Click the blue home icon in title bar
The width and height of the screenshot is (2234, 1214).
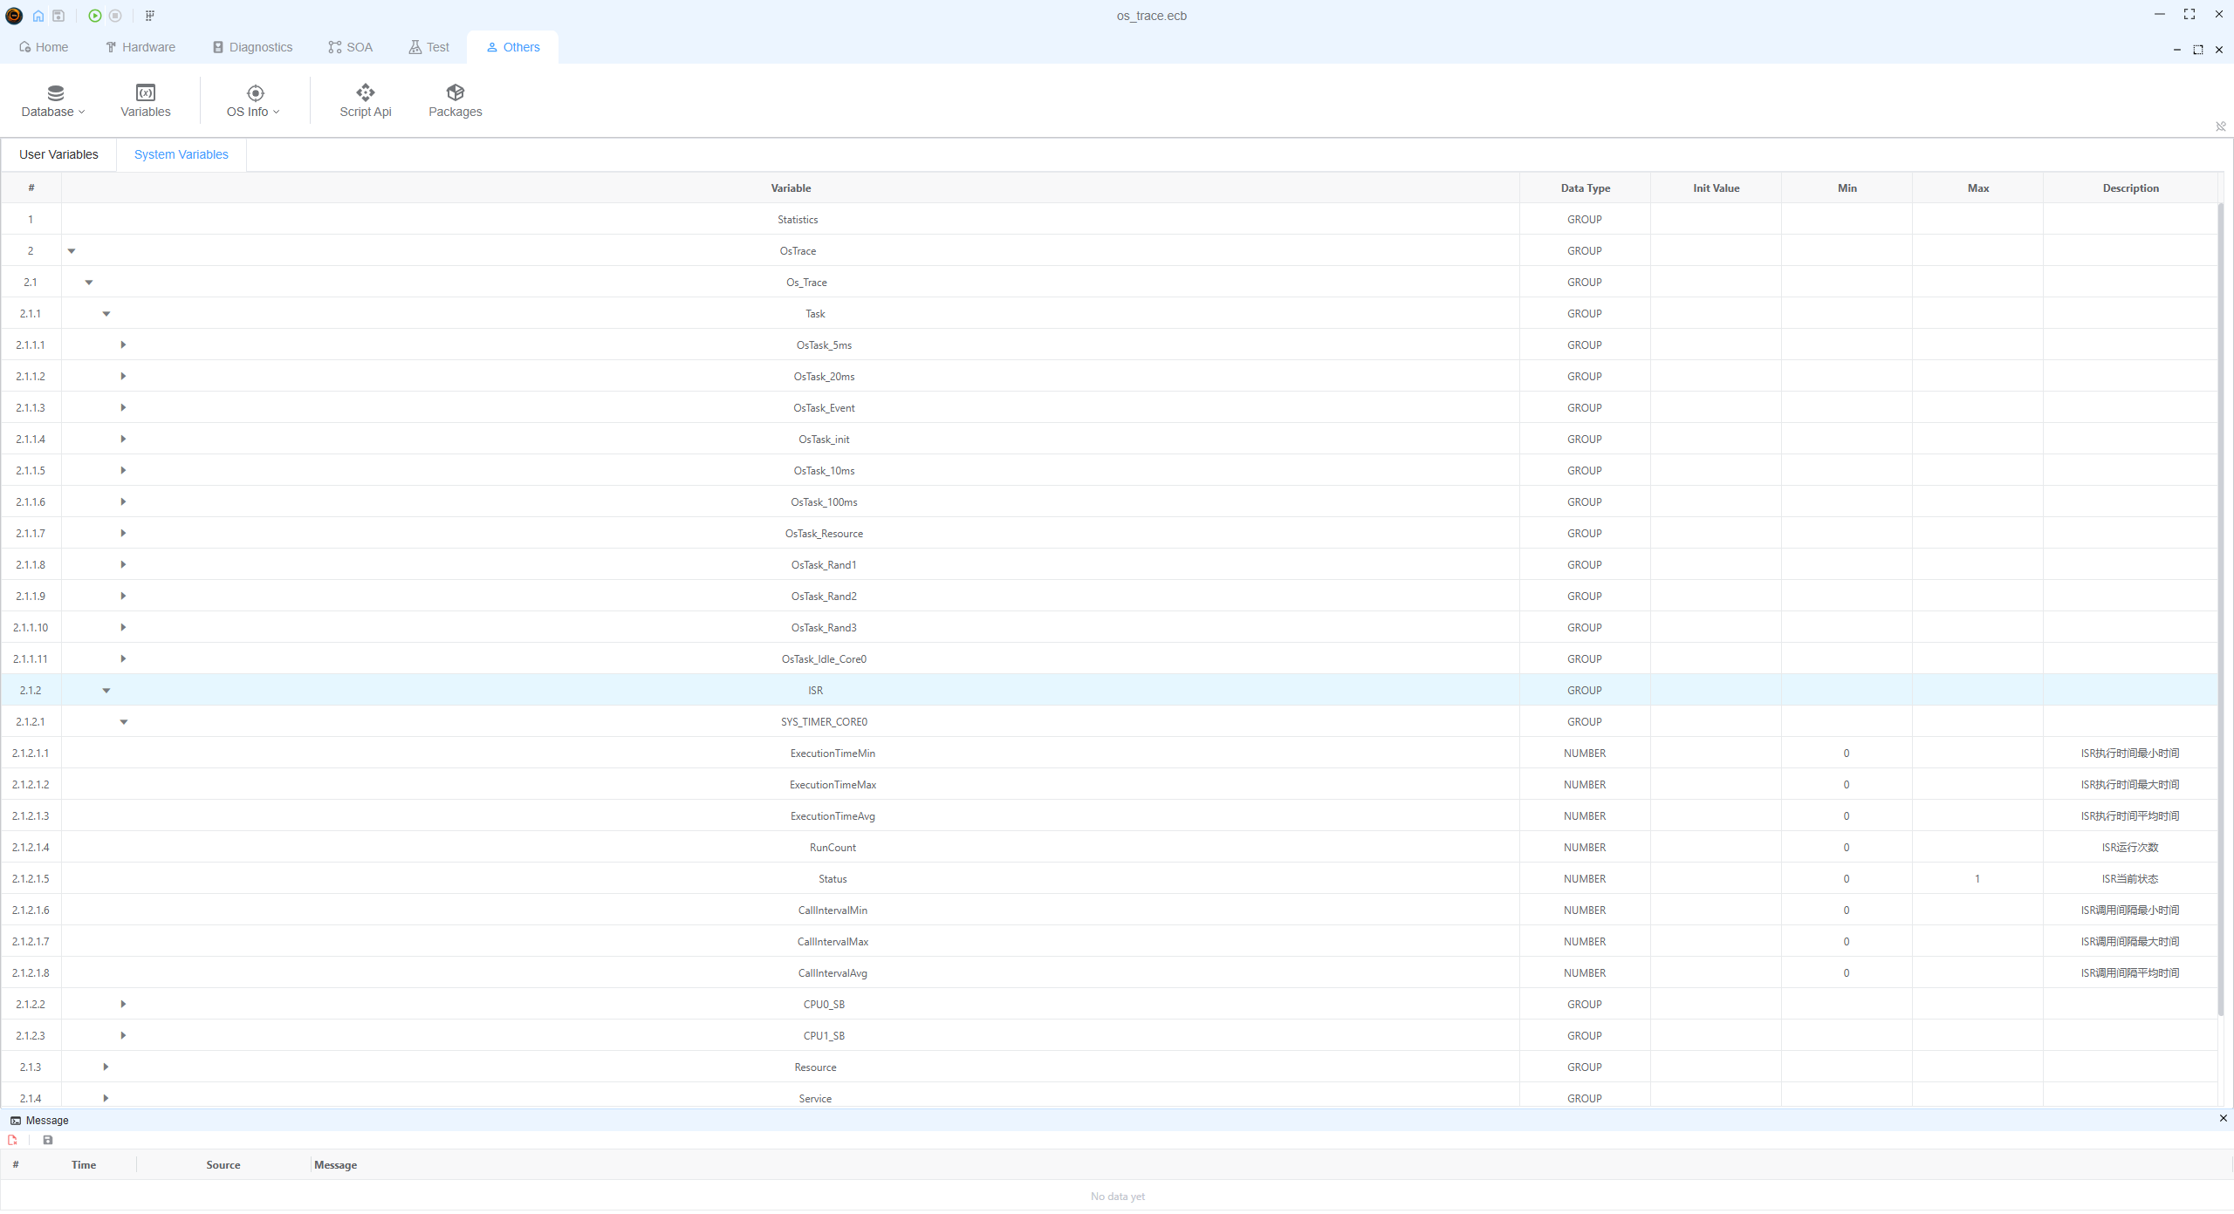(38, 16)
